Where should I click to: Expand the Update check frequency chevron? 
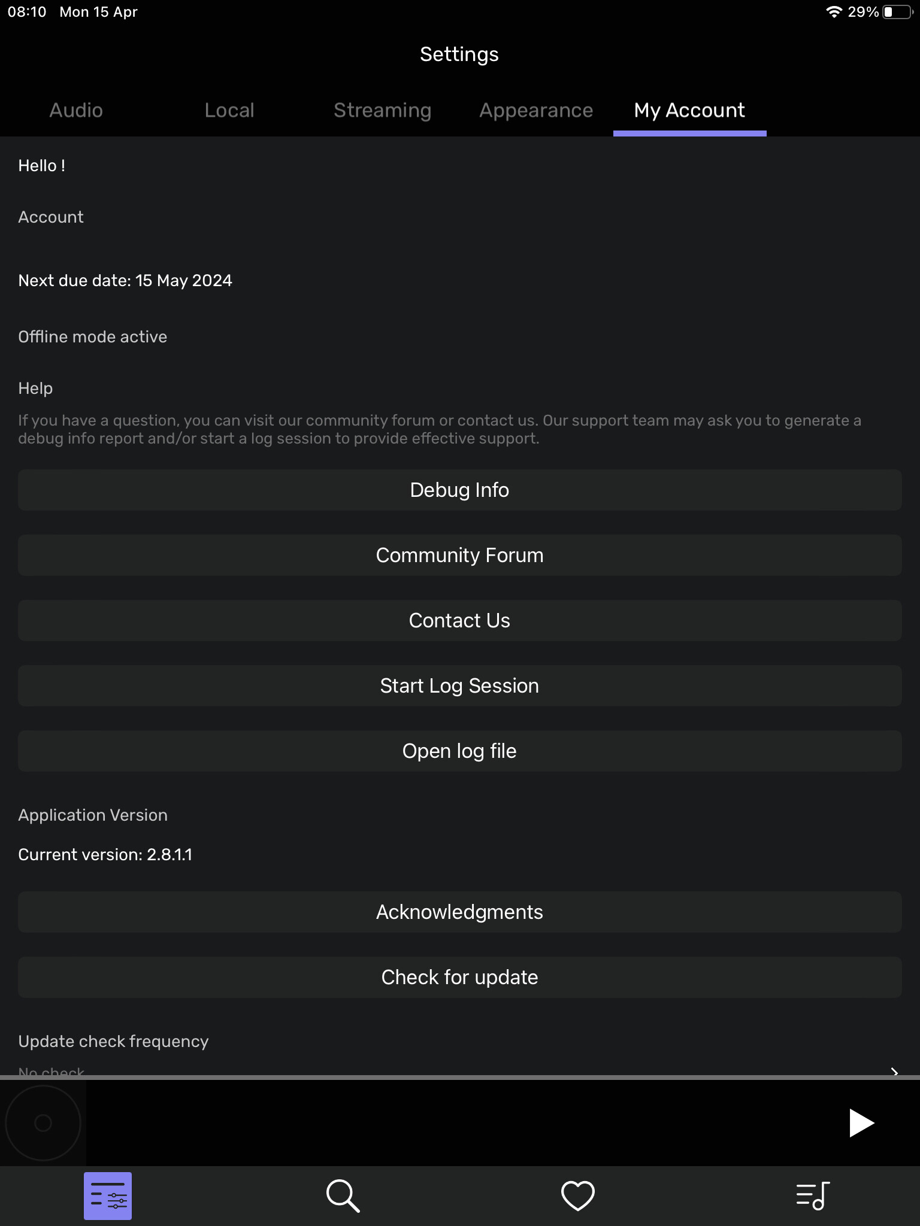[894, 1072]
